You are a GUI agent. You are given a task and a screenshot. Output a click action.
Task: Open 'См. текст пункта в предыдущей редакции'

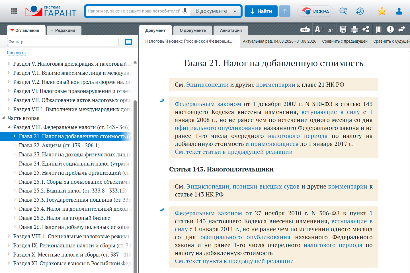pyautogui.click(x=234, y=261)
